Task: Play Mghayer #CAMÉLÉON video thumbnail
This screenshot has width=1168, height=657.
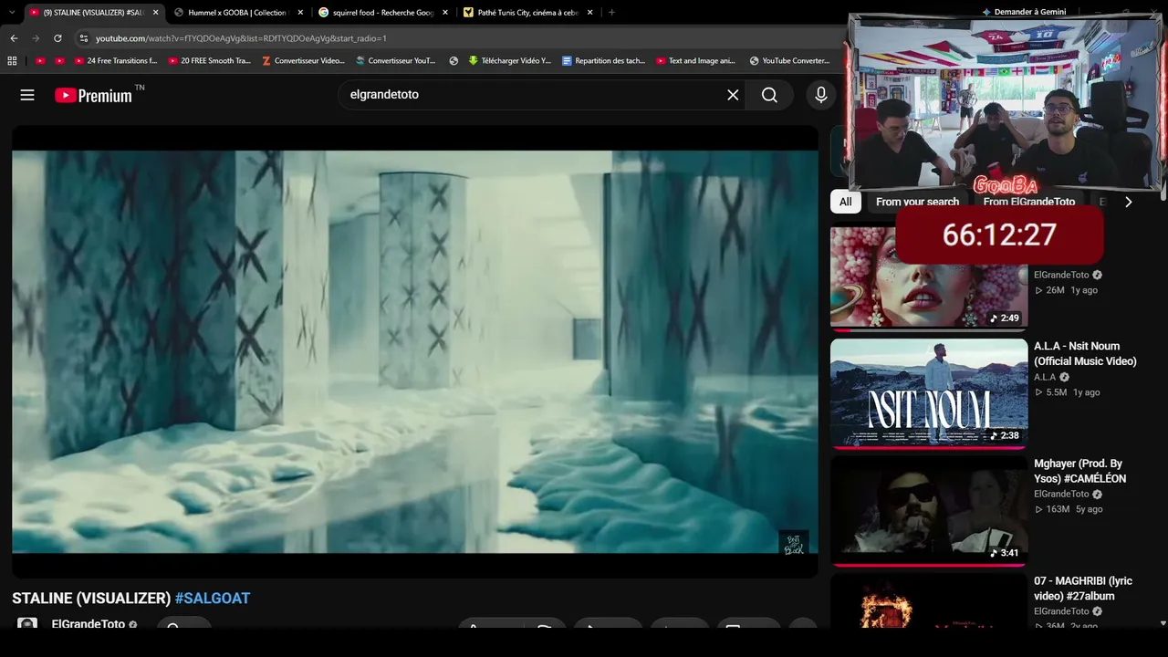Action: click(x=929, y=511)
